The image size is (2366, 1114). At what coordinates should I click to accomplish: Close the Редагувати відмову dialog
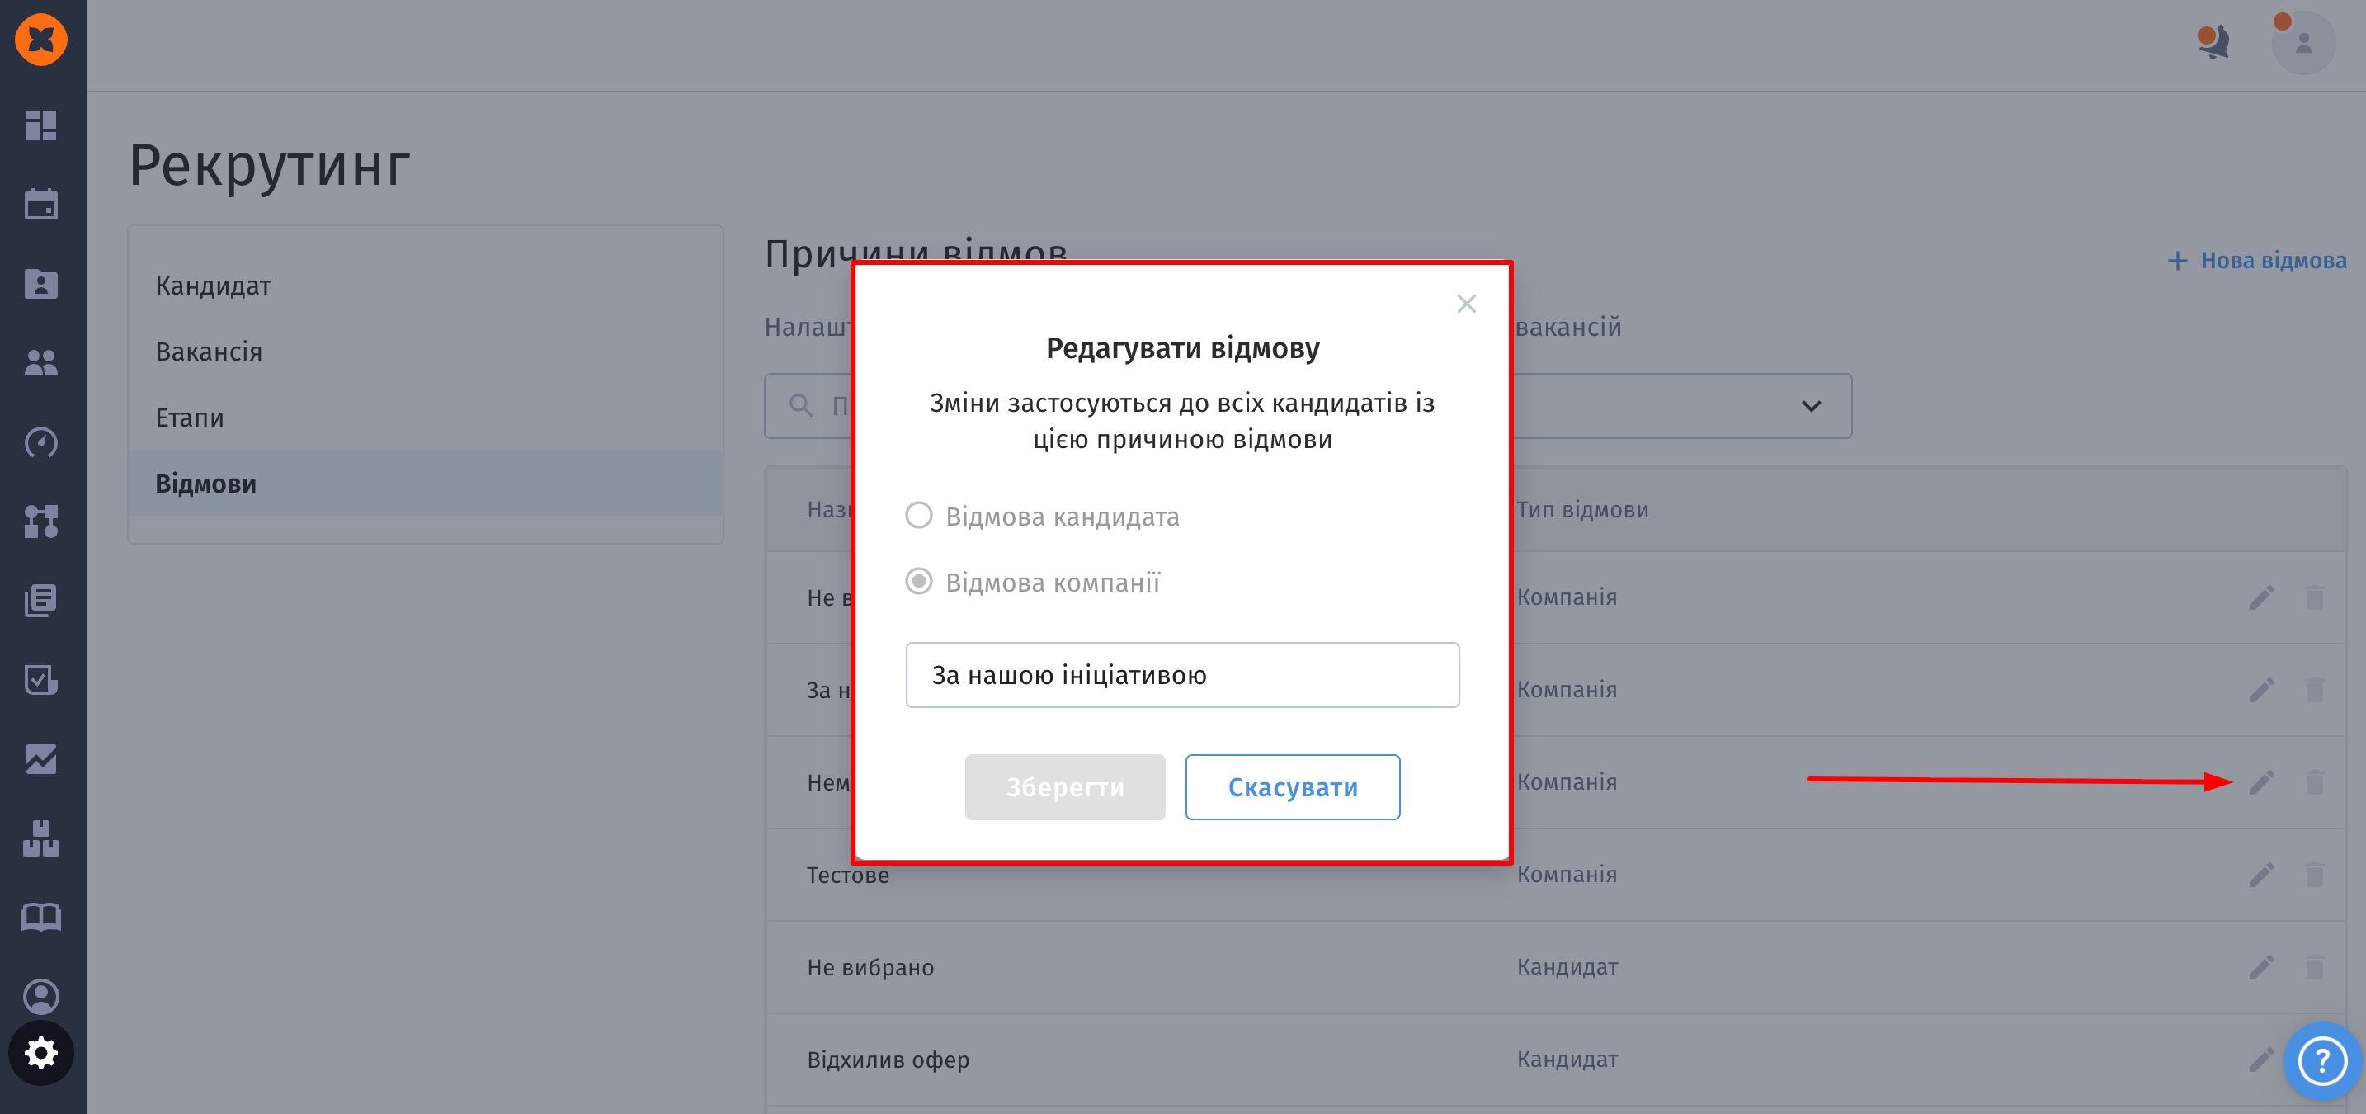coord(1466,304)
